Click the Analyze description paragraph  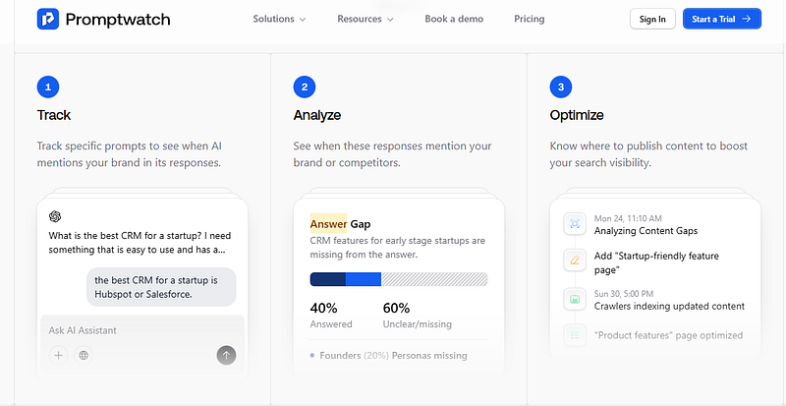pos(392,154)
